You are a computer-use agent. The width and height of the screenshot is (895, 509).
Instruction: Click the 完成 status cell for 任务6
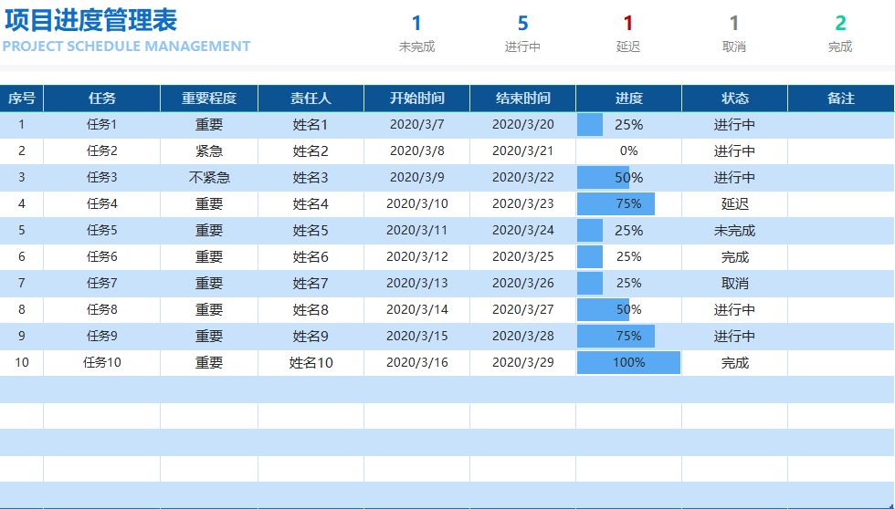click(x=734, y=256)
